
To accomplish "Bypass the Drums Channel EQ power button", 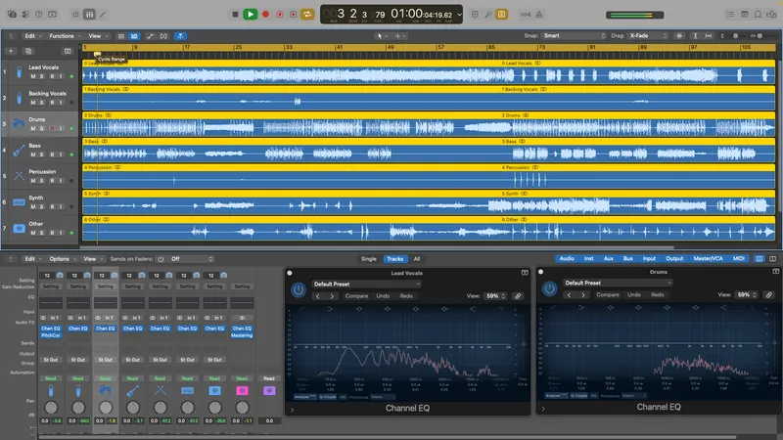I will pos(549,289).
